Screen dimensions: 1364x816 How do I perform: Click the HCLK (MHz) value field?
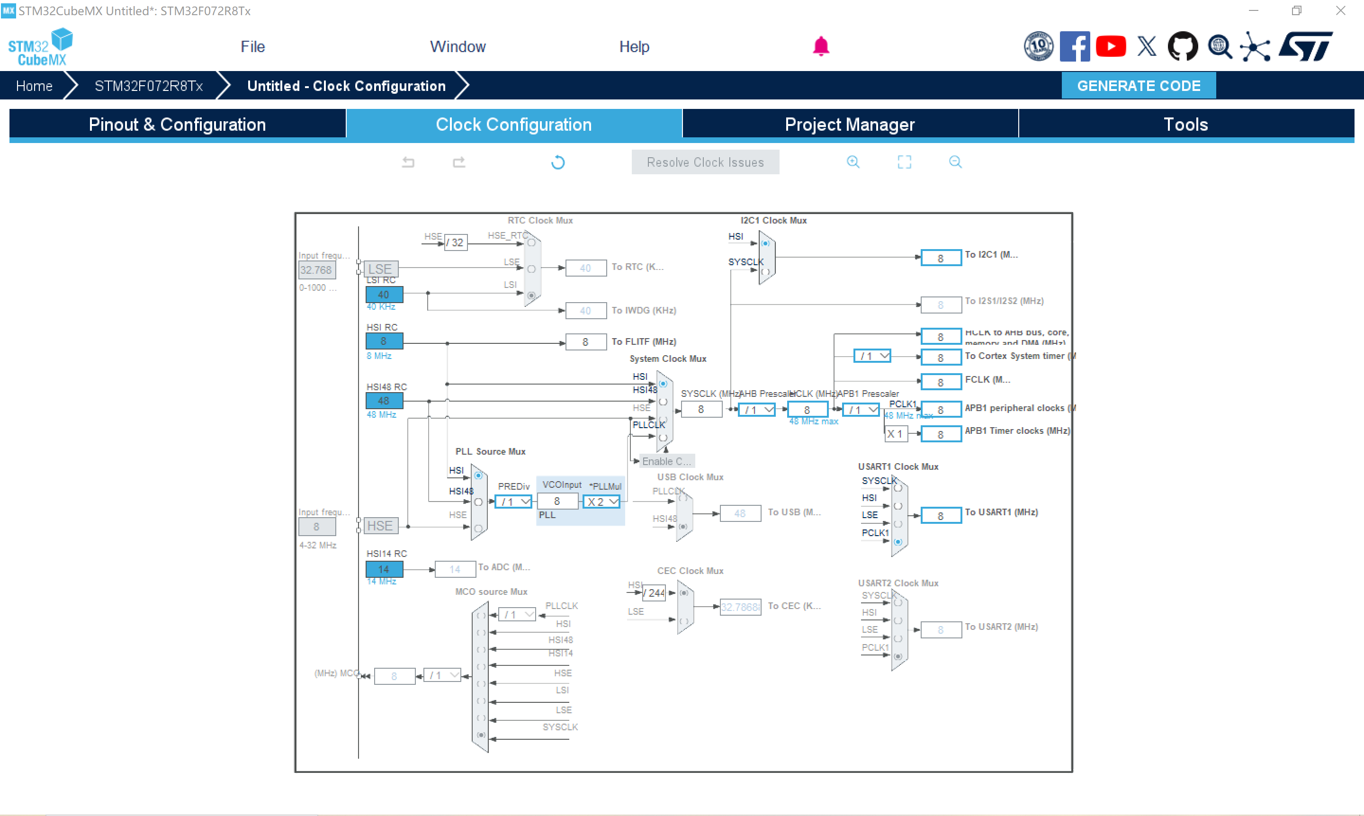tap(807, 410)
